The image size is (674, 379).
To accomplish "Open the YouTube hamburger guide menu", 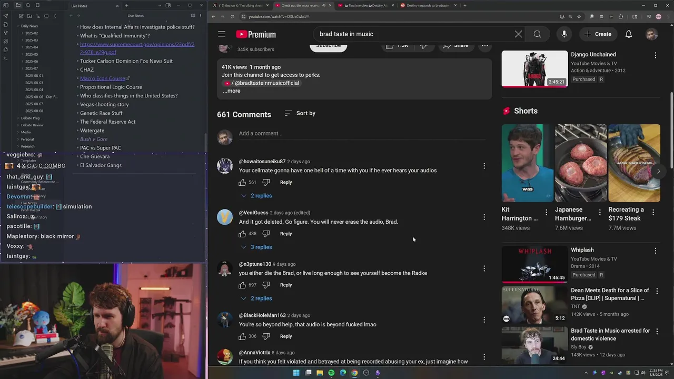I will pyautogui.click(x=222, y=34).
